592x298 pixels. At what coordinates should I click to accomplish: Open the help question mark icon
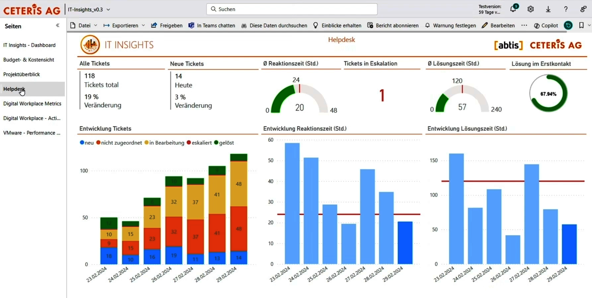565,9
